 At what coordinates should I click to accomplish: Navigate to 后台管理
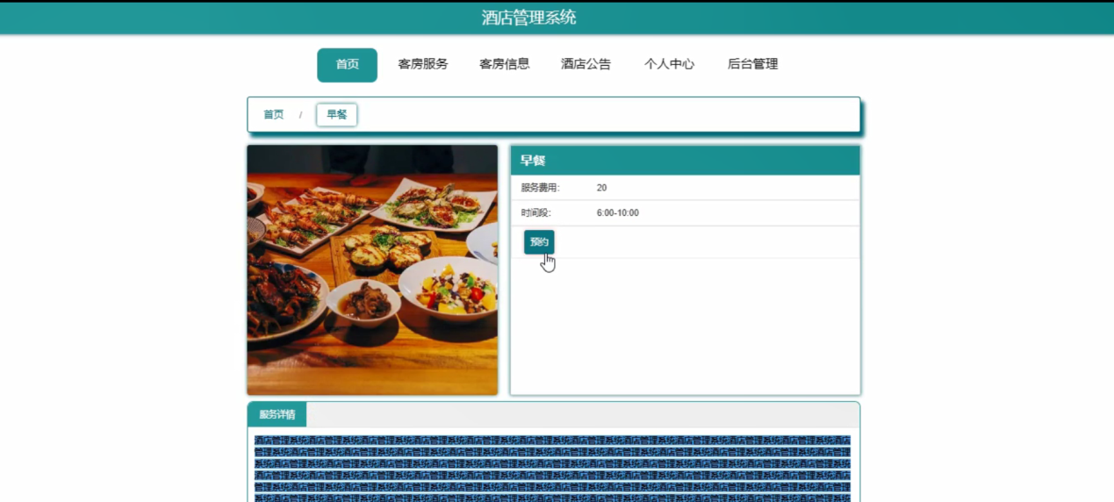click(752, 64)
